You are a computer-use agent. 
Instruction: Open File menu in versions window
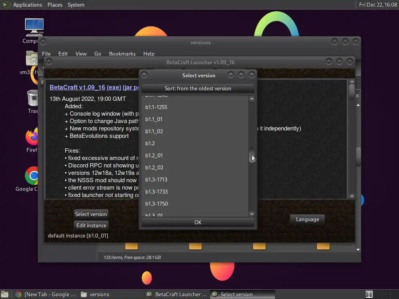(x=46, y=54)
